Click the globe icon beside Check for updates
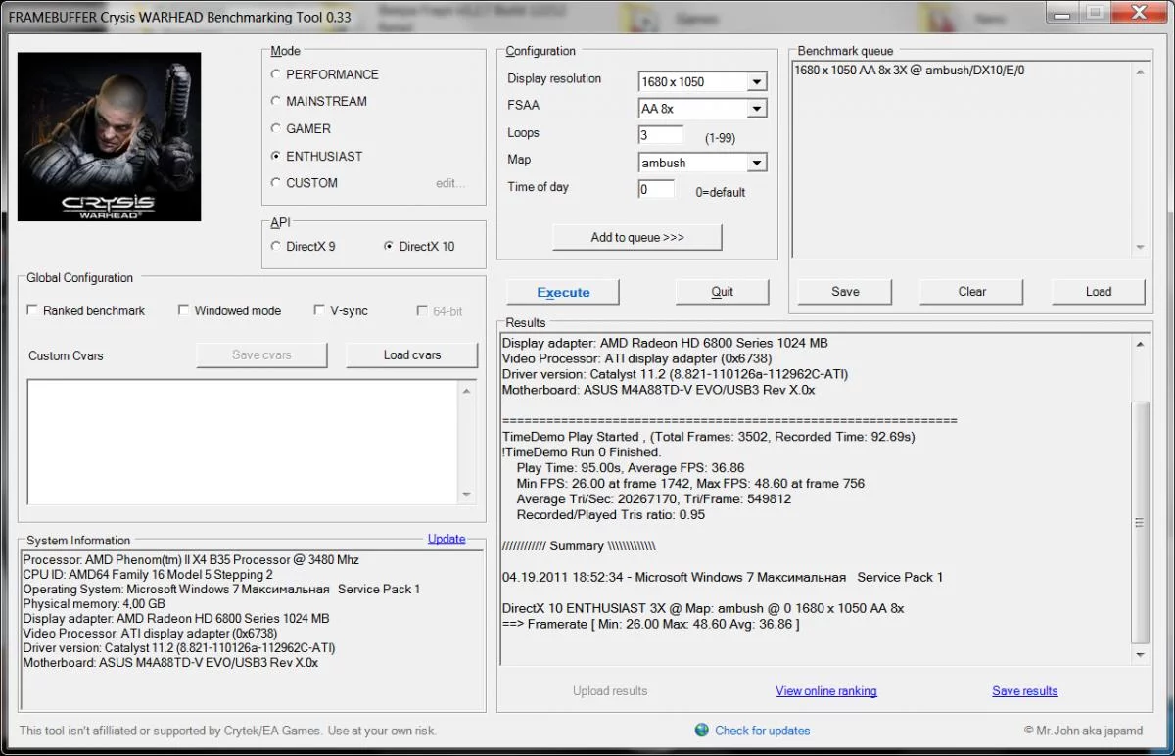Image resolution: width=1175 pixels, height=756 pixels. coord(701,730)
